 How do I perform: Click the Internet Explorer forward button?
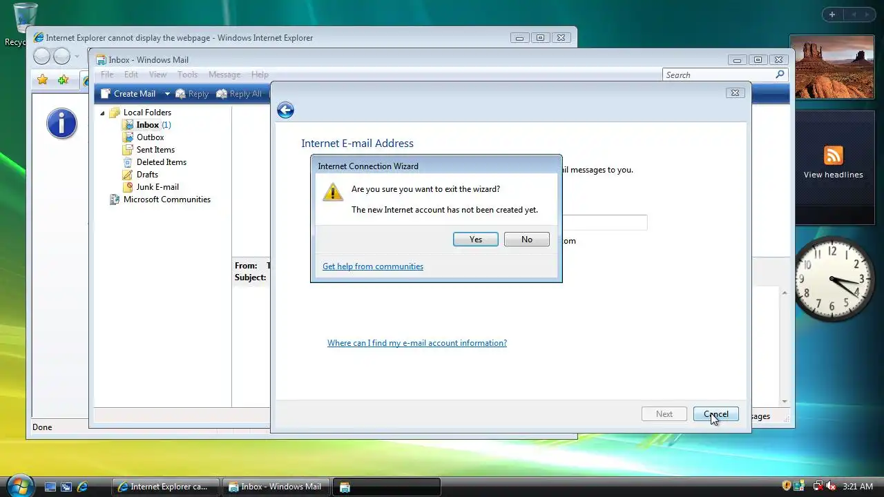[62, 56]
